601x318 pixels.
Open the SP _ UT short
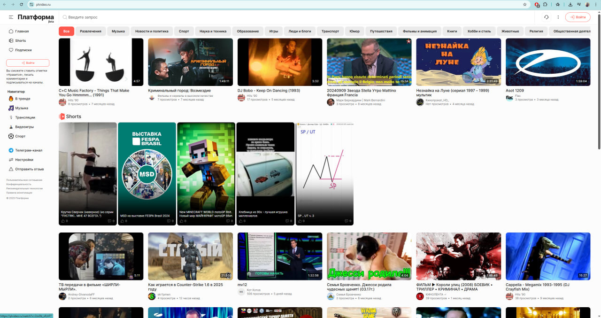tap(324, 174)
